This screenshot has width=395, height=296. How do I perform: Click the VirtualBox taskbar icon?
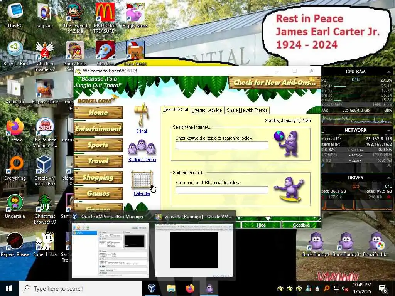coord(152,288)
